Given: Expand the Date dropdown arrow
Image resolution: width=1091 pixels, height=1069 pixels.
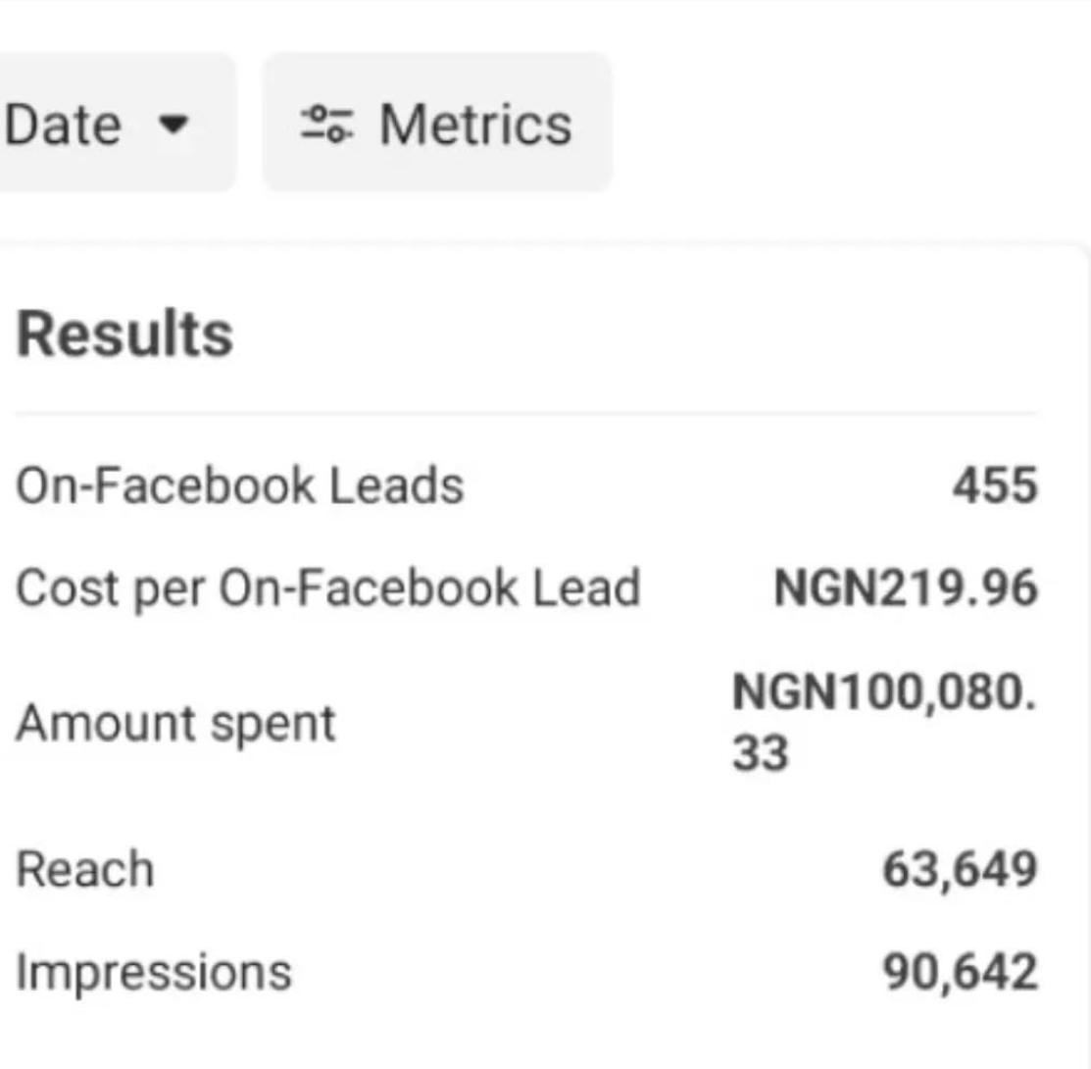Looking at the screenshot, I should click(x=174, y=125).
